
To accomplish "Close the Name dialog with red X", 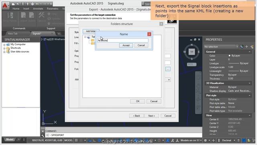I will coord(149,34).
